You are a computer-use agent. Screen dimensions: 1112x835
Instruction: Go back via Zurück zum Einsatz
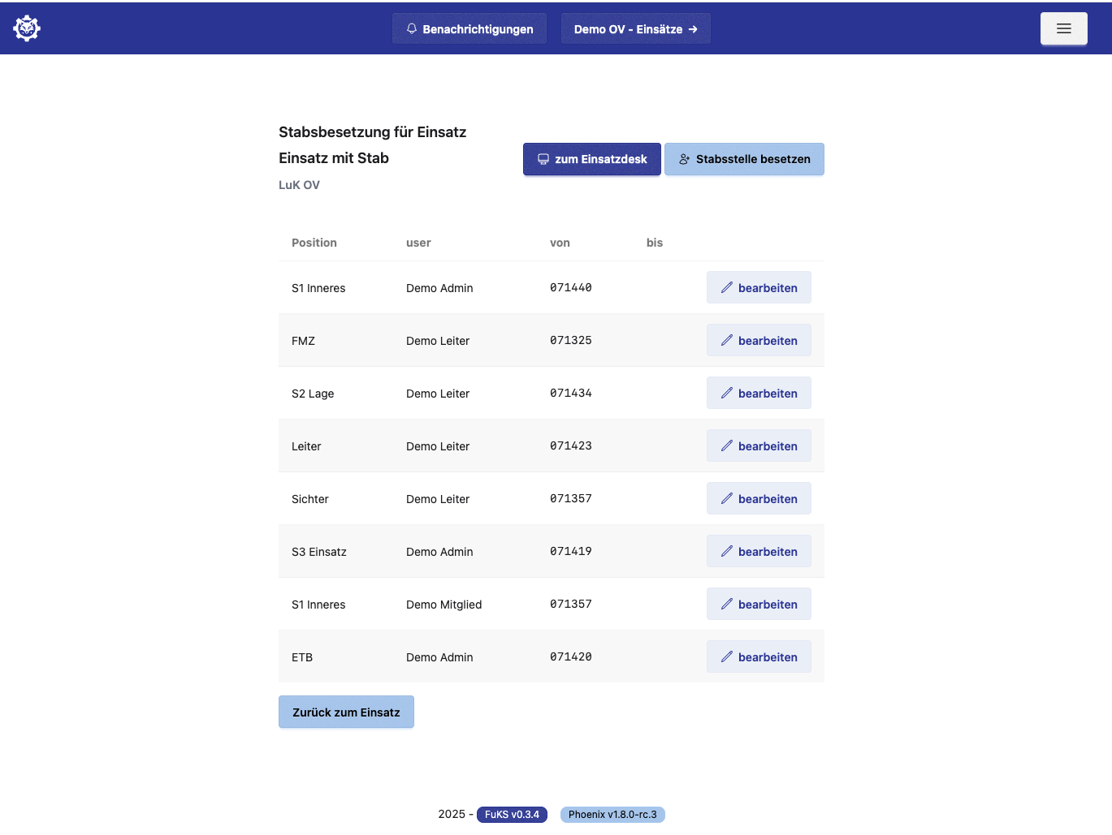coord(346,712)
